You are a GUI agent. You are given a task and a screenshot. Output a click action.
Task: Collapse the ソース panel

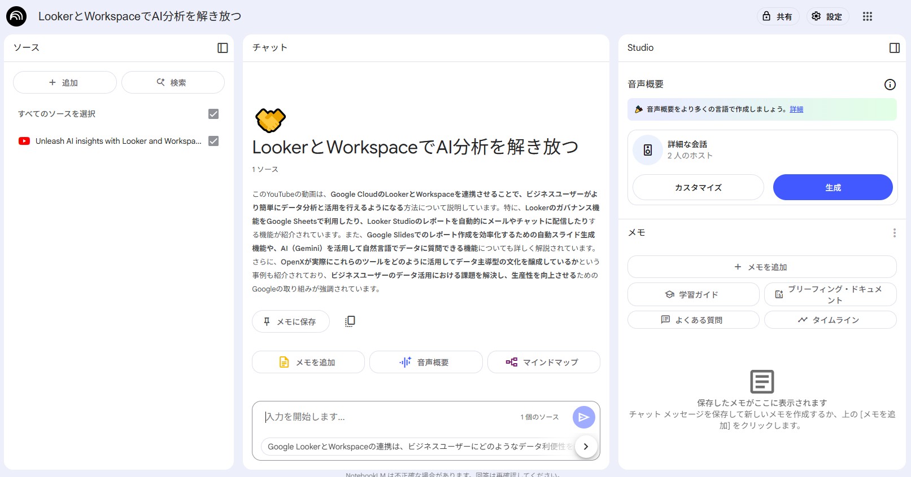tap(223, 48)
